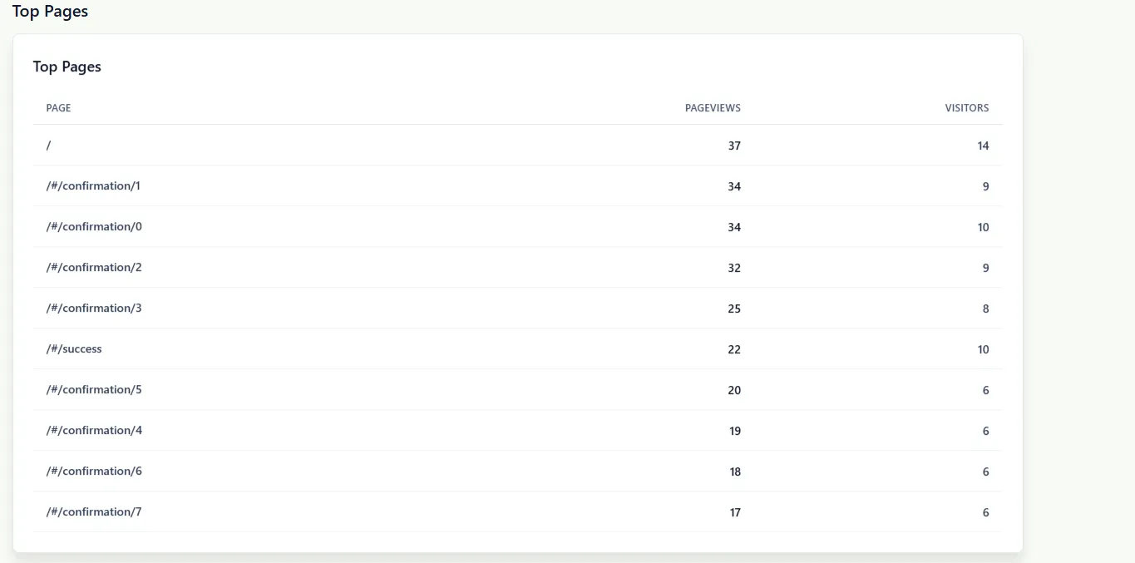Click the "/#/confirmation/4" page entry
Viewport: 1135px width, 563px height.
pos(93,430)
